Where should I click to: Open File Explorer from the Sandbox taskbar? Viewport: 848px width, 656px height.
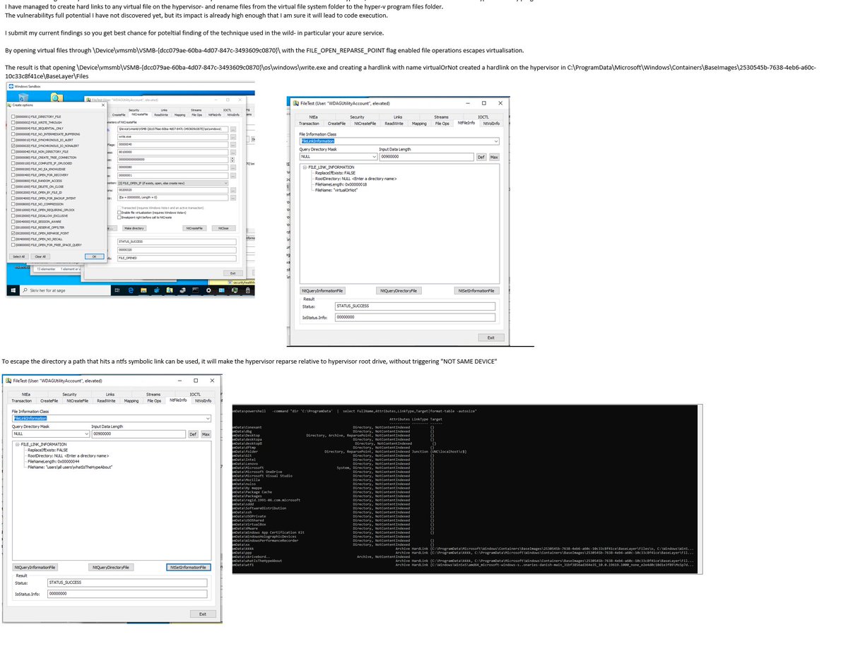tap(143, 290)
